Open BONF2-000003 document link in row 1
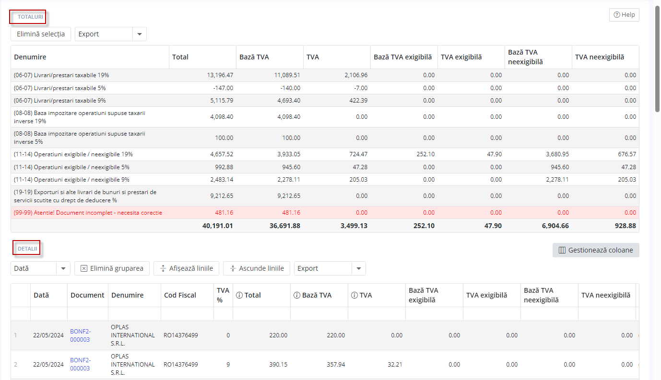Image resolution: width=661 pixels, height=380 pixels. [80, 335]
